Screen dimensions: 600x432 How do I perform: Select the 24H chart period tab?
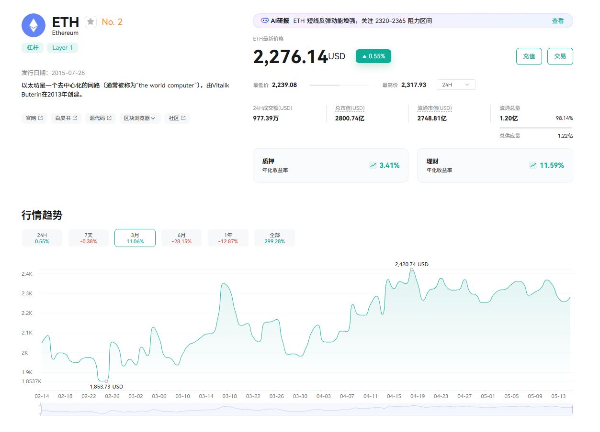(x=42, y=238)
